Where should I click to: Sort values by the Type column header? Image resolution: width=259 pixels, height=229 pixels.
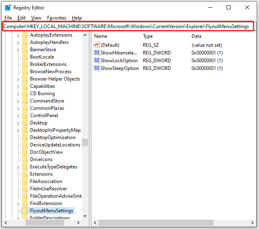pos(164,36)
